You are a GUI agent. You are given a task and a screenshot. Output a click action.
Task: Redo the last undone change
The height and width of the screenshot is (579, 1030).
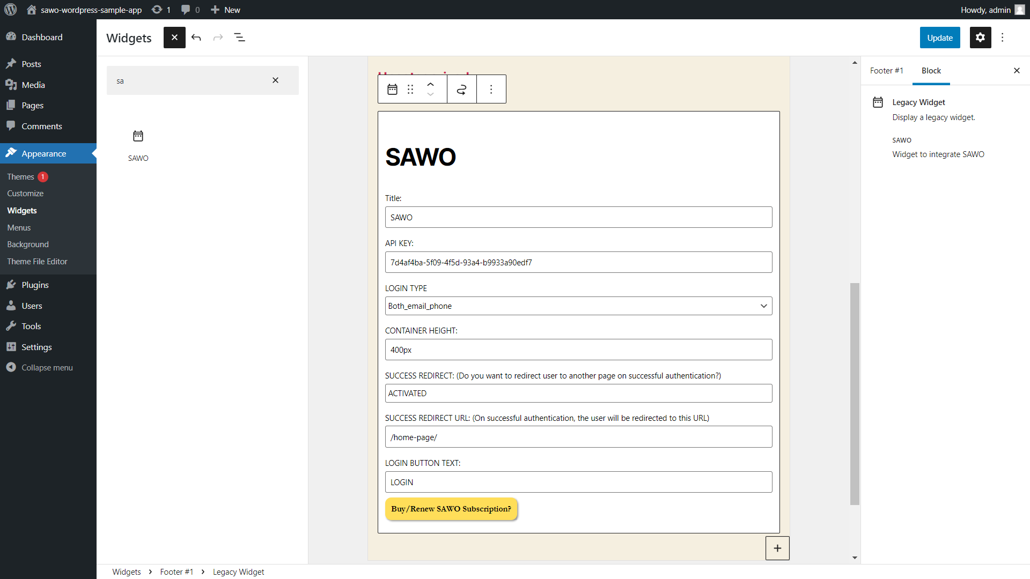coord(218,38)
